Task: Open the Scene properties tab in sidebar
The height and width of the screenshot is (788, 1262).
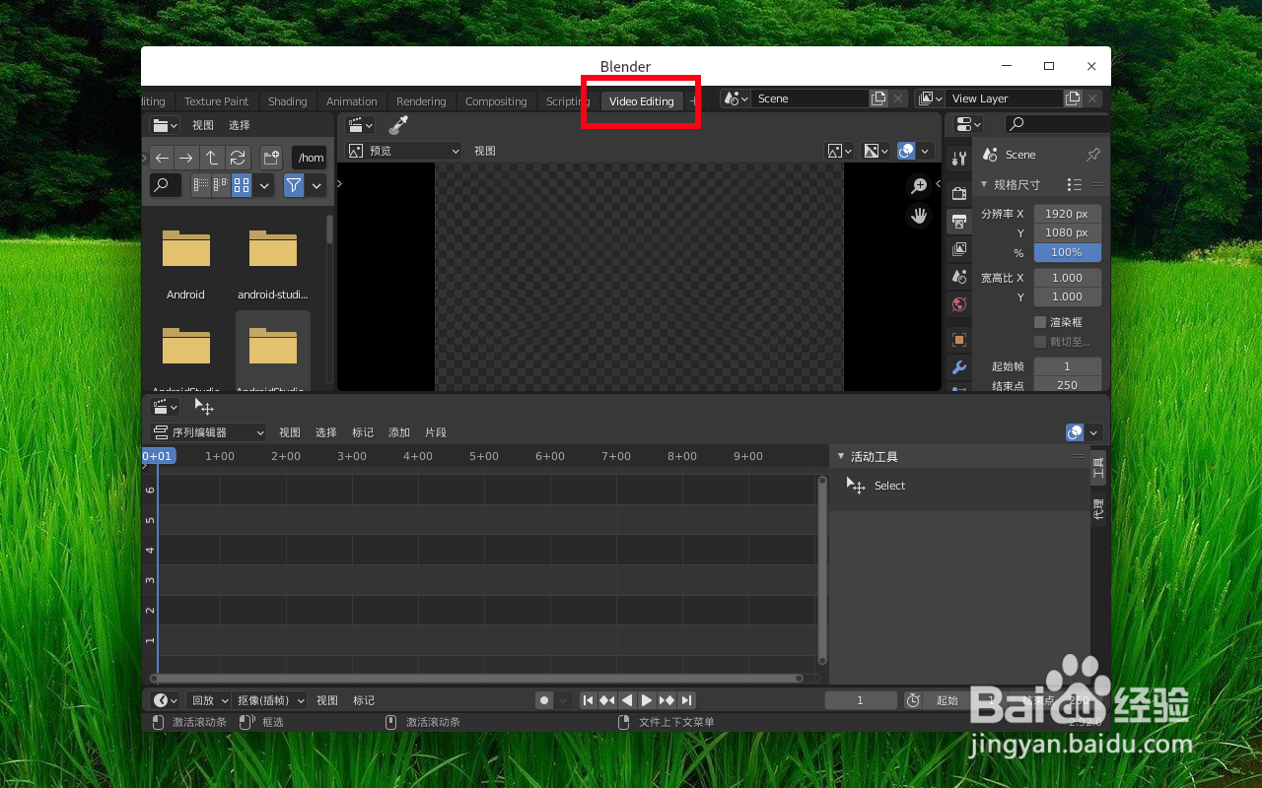Action: point(959,277)
